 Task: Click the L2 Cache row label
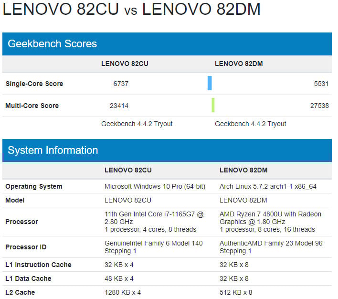coord(20,292)
